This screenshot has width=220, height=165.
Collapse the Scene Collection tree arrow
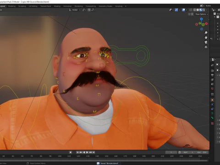pos(214,17)
